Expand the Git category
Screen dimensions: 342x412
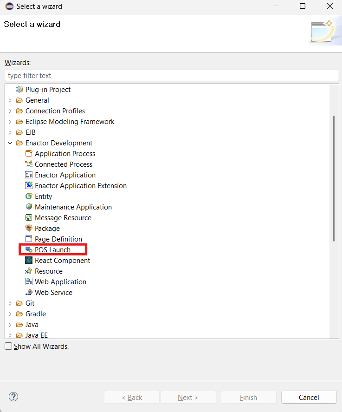[x=10, y=303]
